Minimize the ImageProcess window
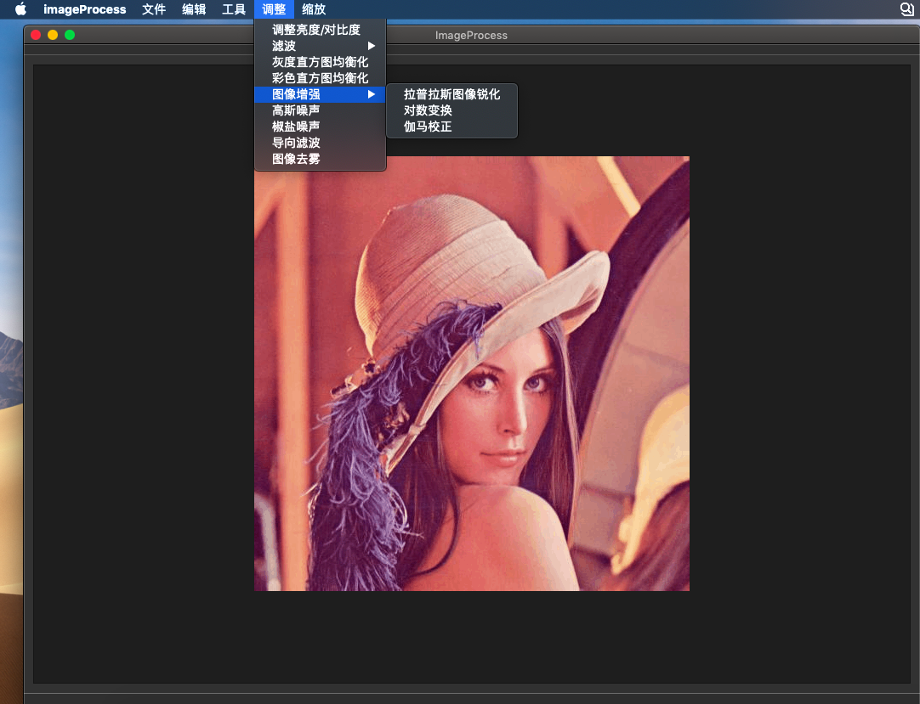Image resolution: width=920 pixels, height=704 pixels. click(53, 35)
